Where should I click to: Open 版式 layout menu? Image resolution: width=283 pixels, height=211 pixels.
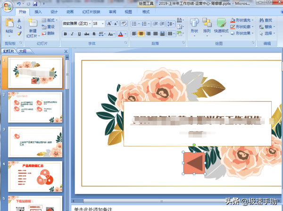click(x=50, y=20)
